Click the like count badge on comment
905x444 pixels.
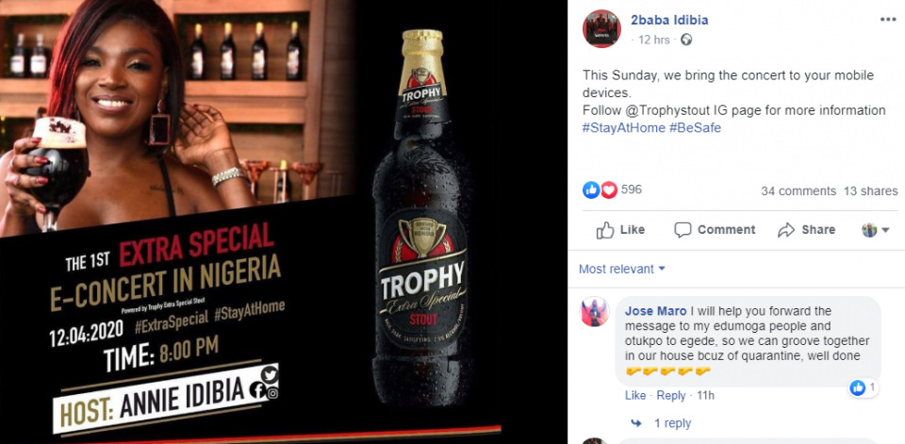coord(864,388)
